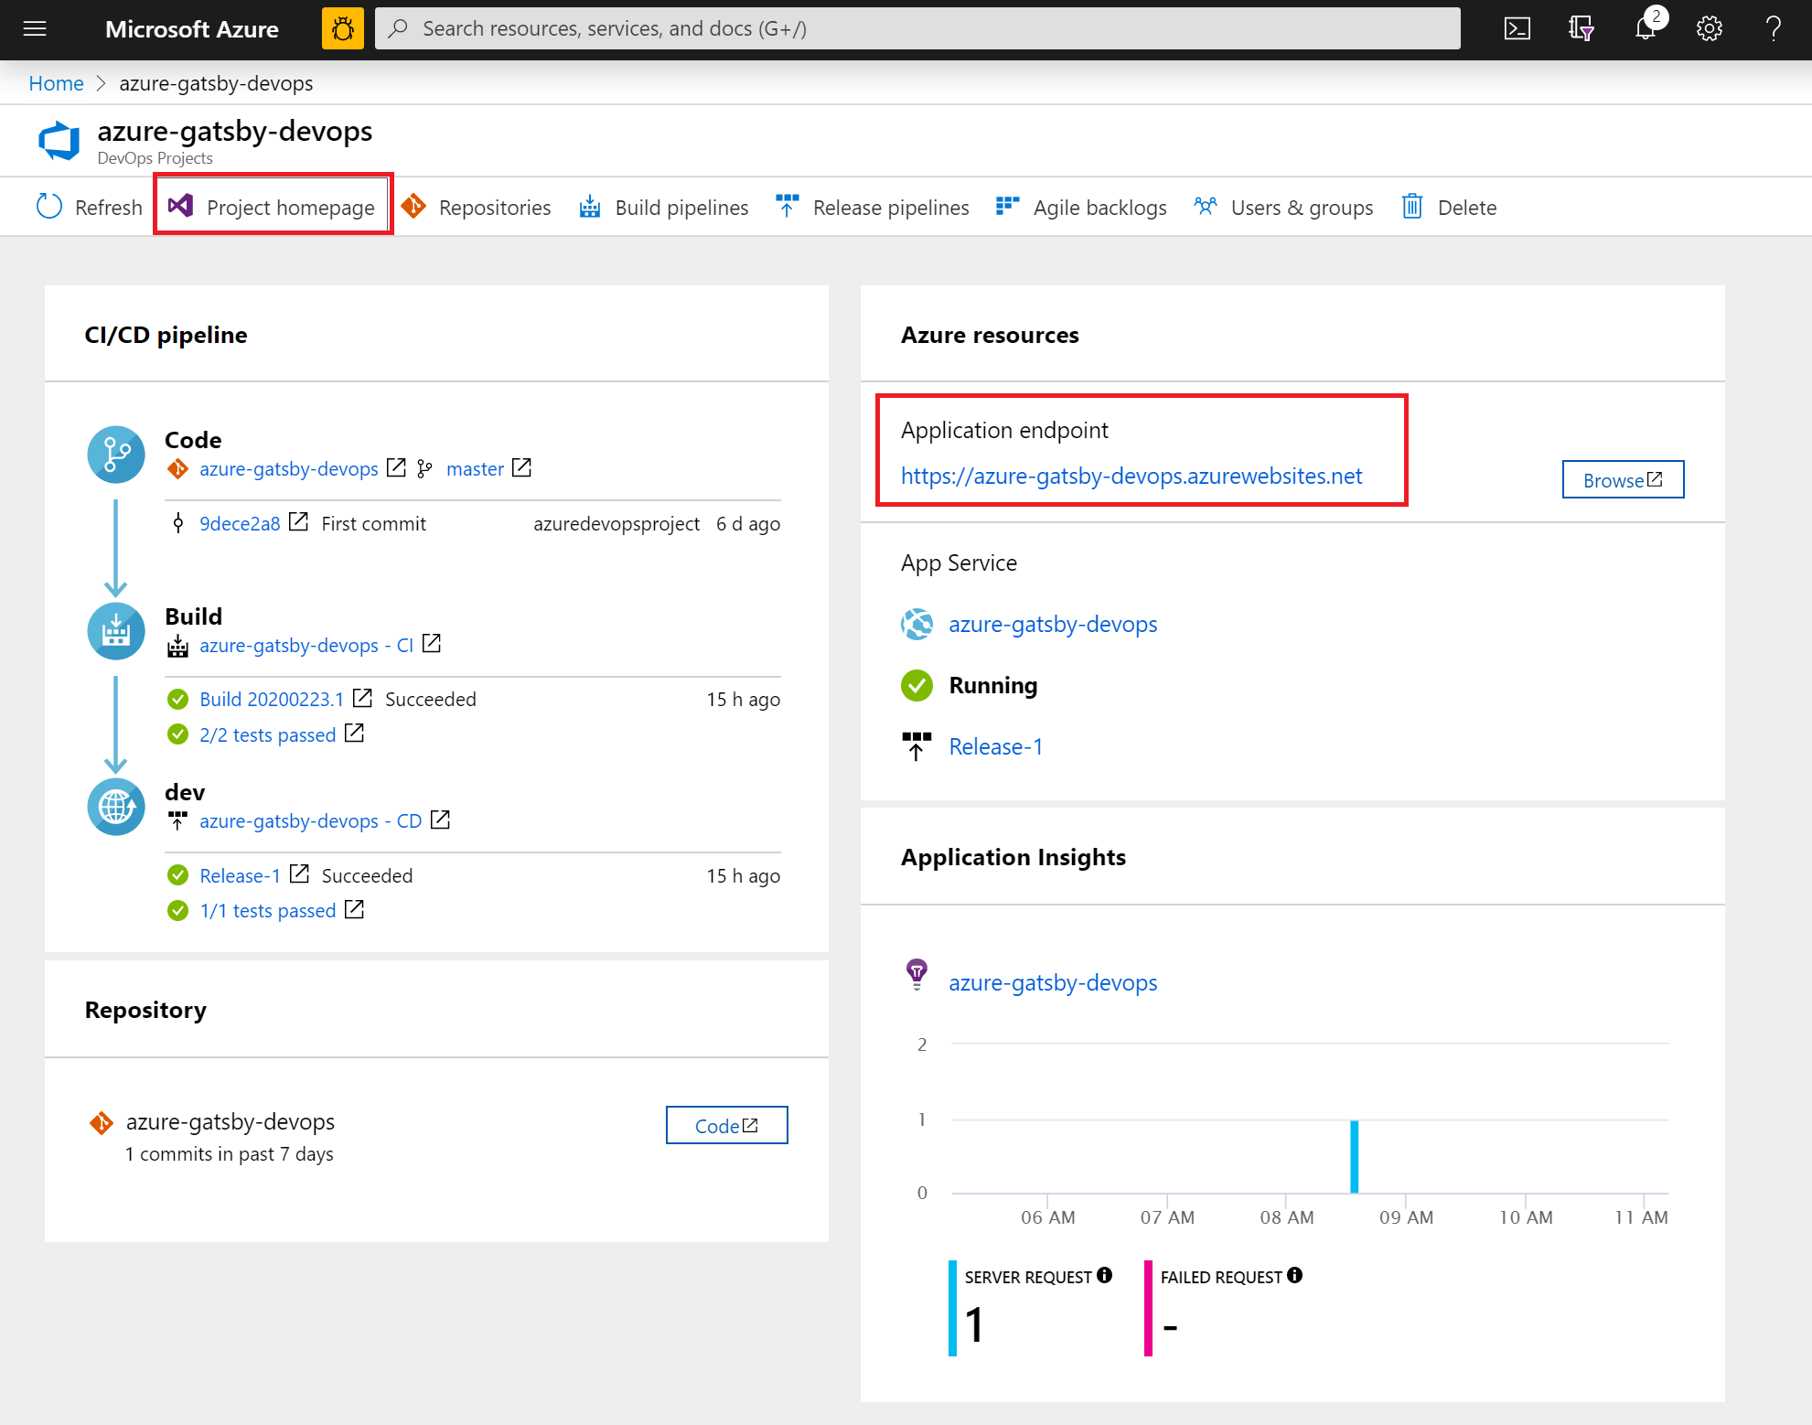This screenshot has width=1812, height=1425.
Task: Click the Code button for repository
Action: pos(726,1123)
